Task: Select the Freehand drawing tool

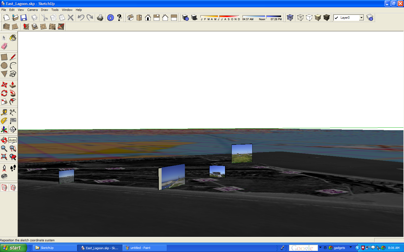Action: point(13,74)
